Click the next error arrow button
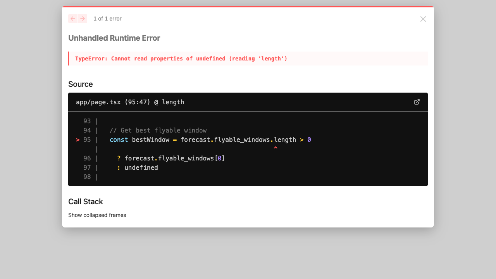 (83, 19)
